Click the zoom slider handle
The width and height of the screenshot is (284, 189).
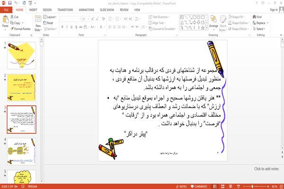pos(252,186)
